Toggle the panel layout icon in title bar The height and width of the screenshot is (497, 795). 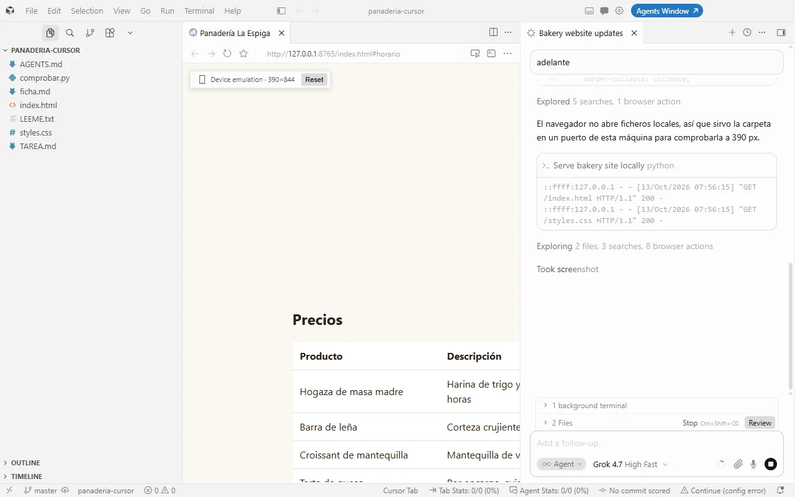tap(589, 11)
